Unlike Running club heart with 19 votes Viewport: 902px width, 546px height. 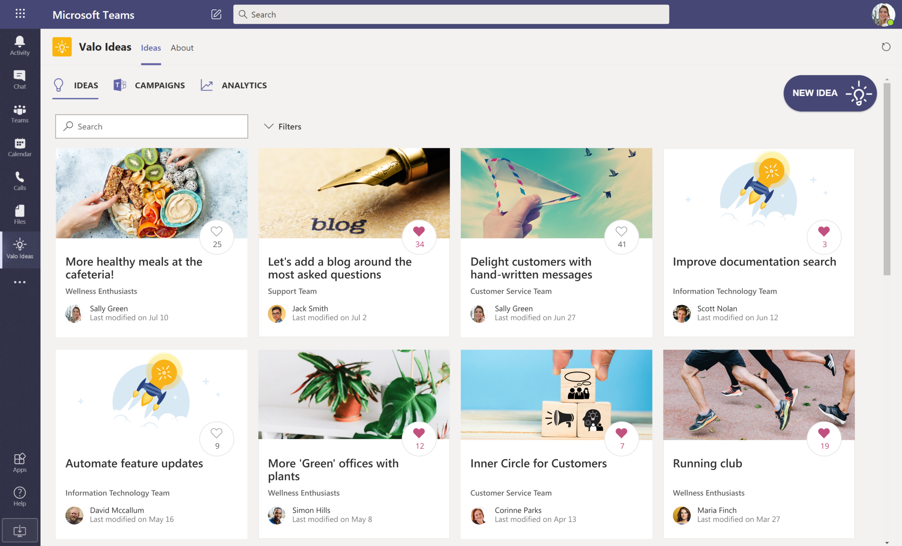tap(824, 439)
